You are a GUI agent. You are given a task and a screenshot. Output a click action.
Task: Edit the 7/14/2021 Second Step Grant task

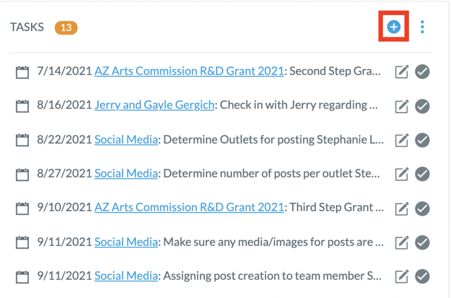click(x=401, y=71)
